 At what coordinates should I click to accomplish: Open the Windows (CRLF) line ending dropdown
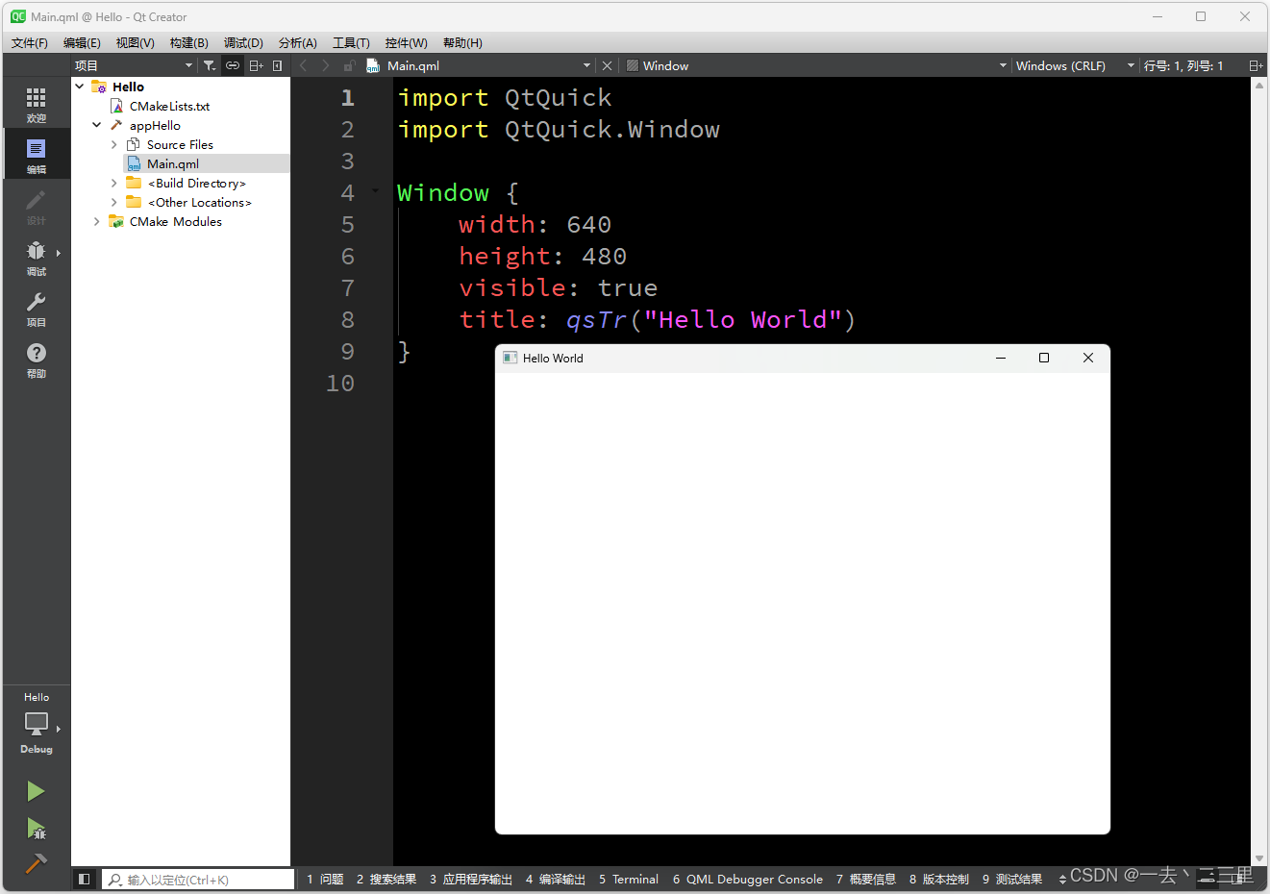click(x=1075, y=65)
